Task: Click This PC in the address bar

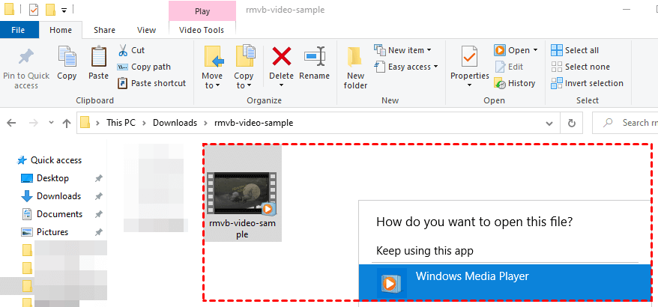Action: [x=121, y=123]
